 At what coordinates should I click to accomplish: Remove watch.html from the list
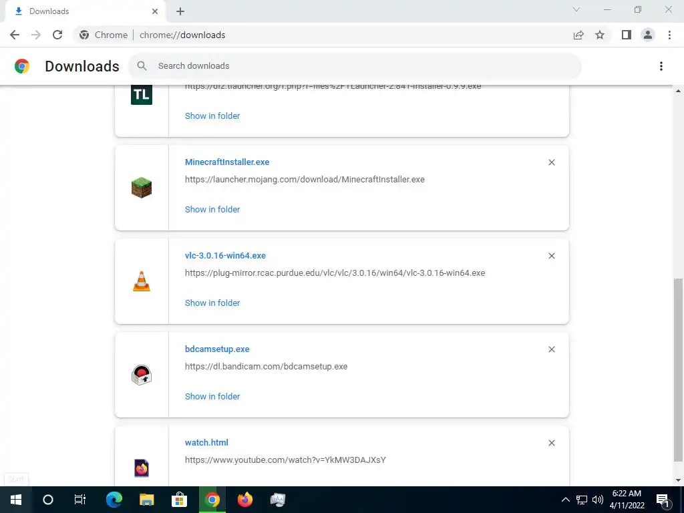(551, 443)
